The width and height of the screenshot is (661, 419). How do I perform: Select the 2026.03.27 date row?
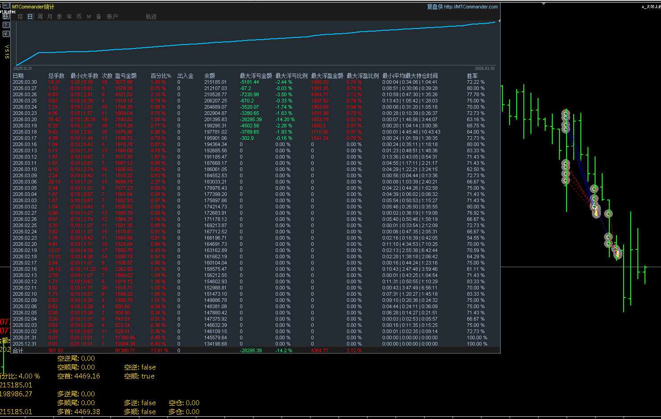point(24,88)
